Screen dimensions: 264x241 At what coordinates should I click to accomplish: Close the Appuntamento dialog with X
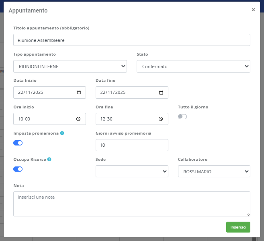coord(253,10)
